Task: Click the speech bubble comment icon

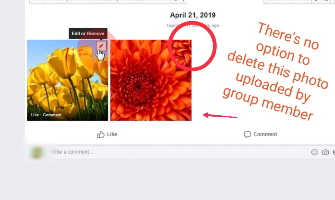Action: point(247,134)
